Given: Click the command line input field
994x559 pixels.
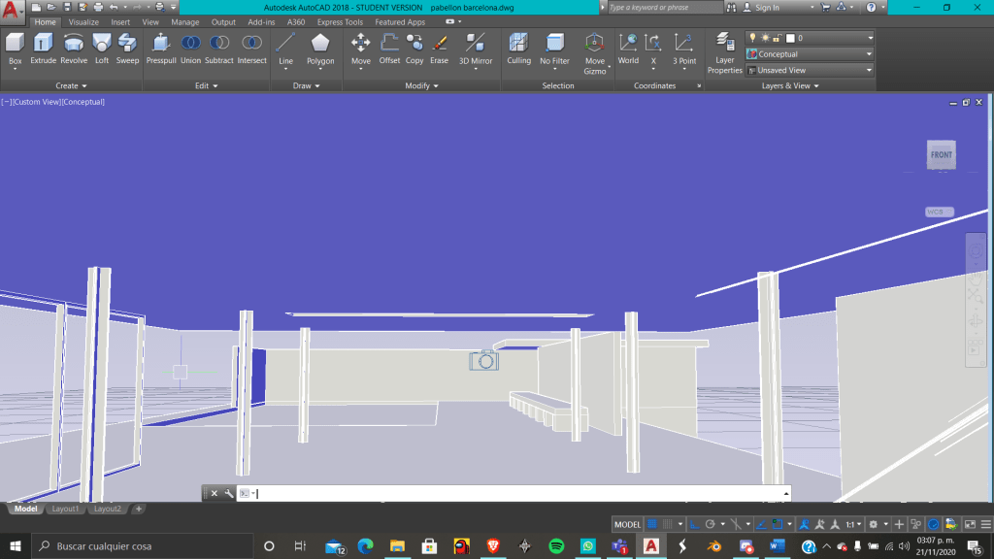Looking at the screenshot, I should [514, 493].
